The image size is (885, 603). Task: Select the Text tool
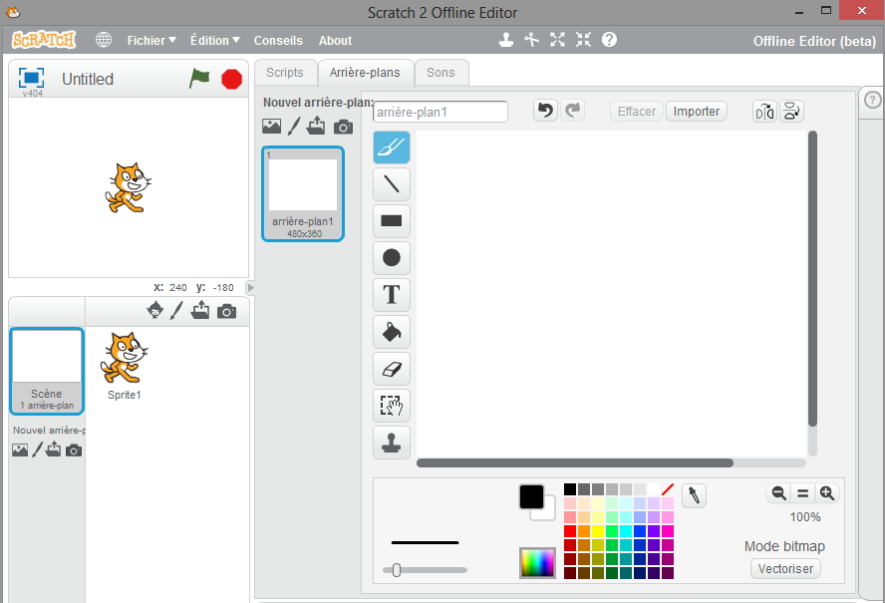coord(391,295)
